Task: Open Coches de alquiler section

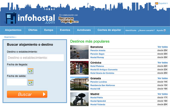Action: pos(109,30)
